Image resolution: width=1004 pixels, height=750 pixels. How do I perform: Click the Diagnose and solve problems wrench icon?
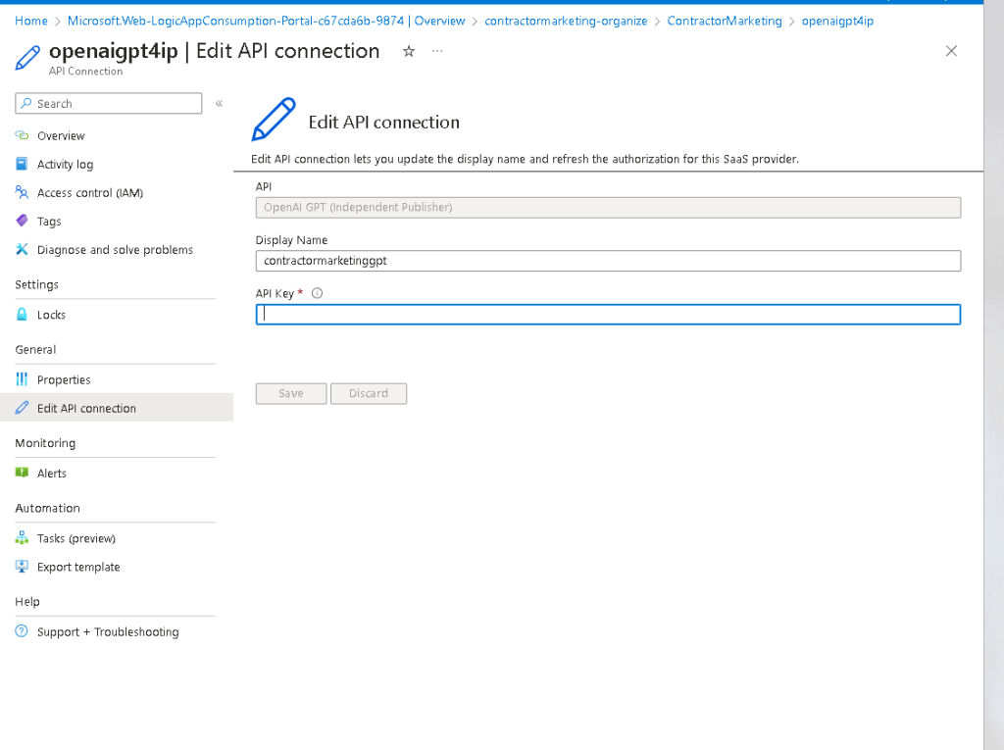tap(22, 249)
